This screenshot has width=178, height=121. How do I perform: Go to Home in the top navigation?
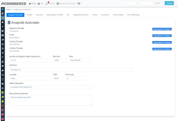33,4
